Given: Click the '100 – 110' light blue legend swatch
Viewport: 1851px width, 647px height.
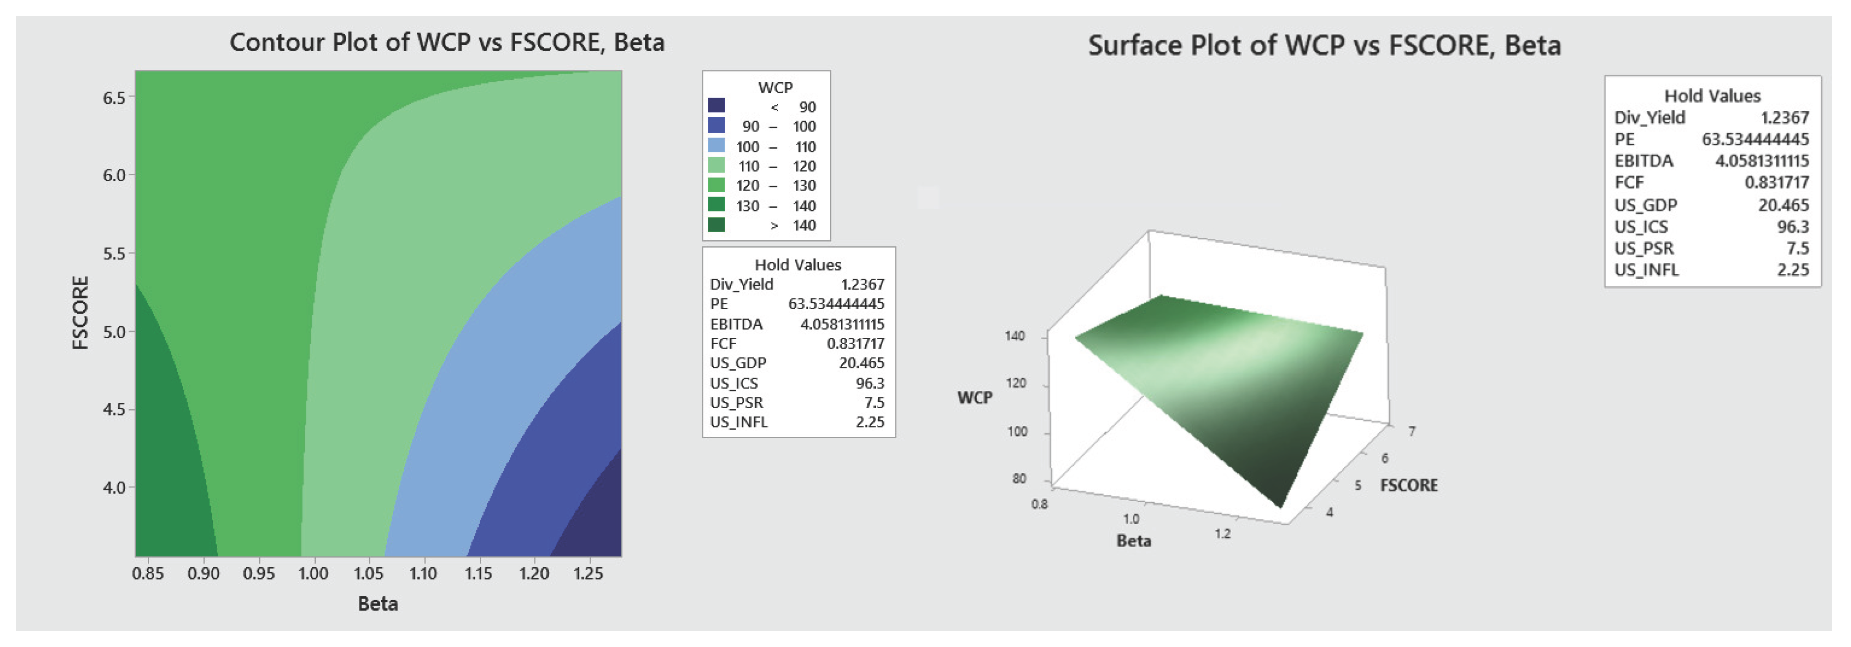Looking at the screenshot, I should click(716, 146).
